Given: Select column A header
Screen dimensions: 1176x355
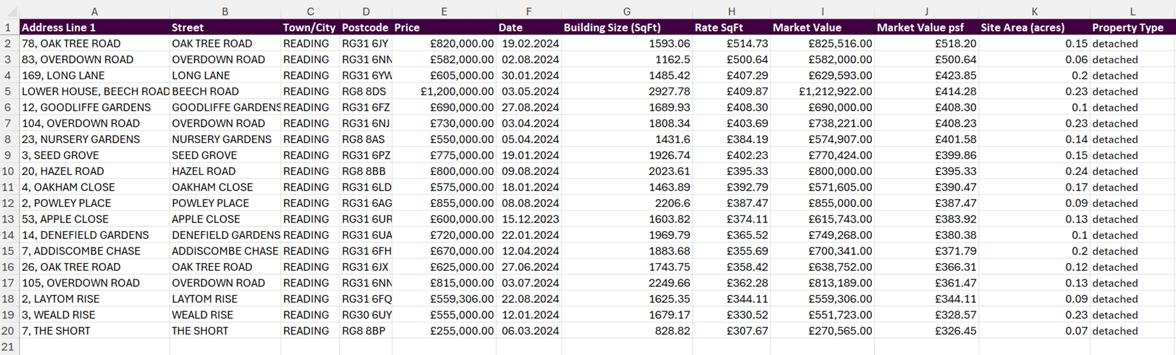Looking at the screenshot, I should (95, 11).
